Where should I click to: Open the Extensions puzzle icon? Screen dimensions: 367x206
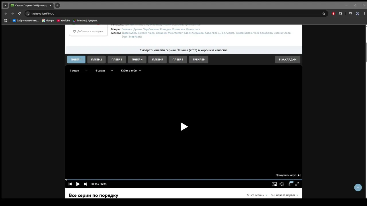(340, 13)
